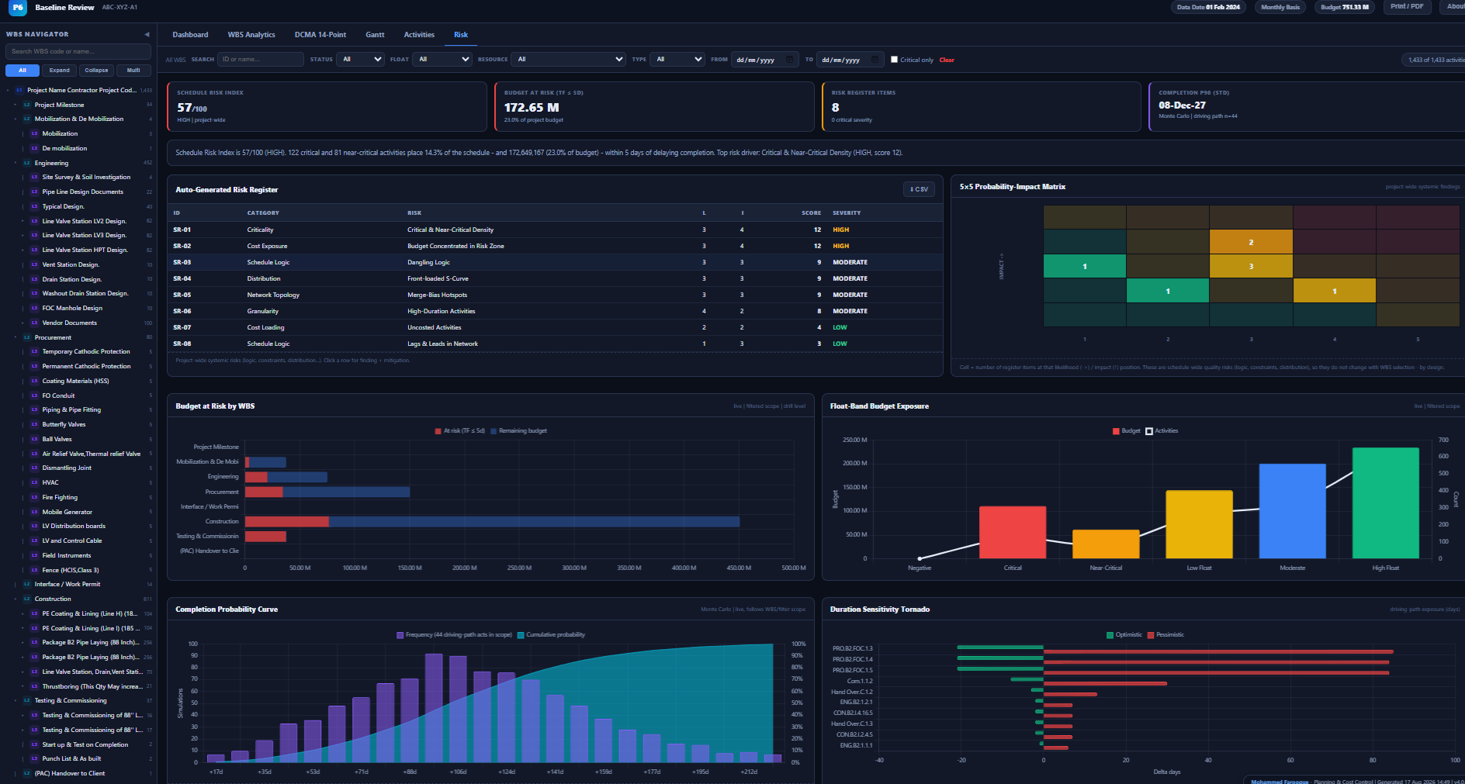Click the L3 badge beside Fire Fighting
This screenshot has width=1465, height=784.
(x=35, y=497)
